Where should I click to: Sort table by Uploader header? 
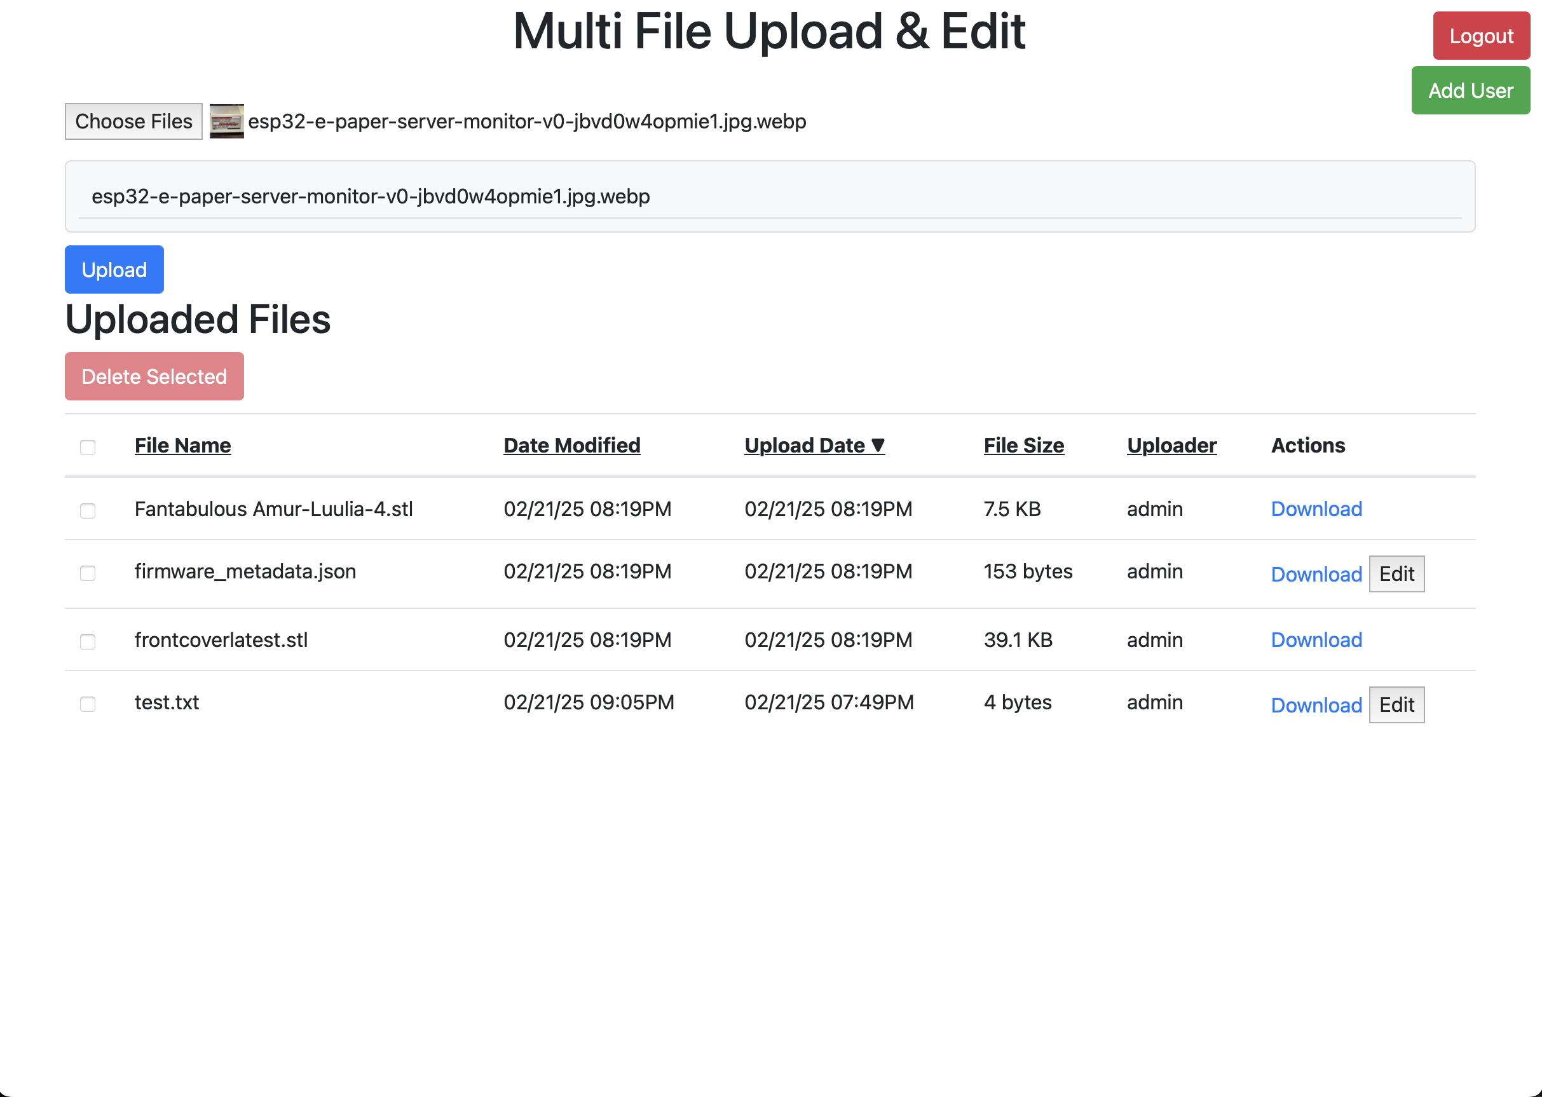click(1171, 446)
